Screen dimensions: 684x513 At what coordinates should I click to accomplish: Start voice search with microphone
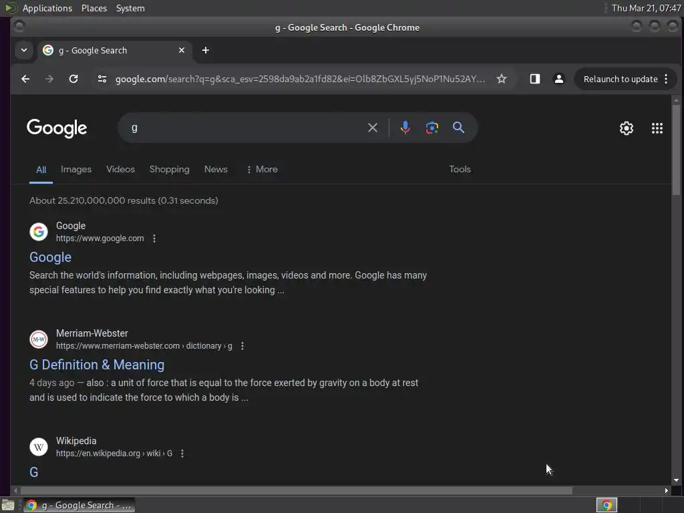(x=405, y=128)
